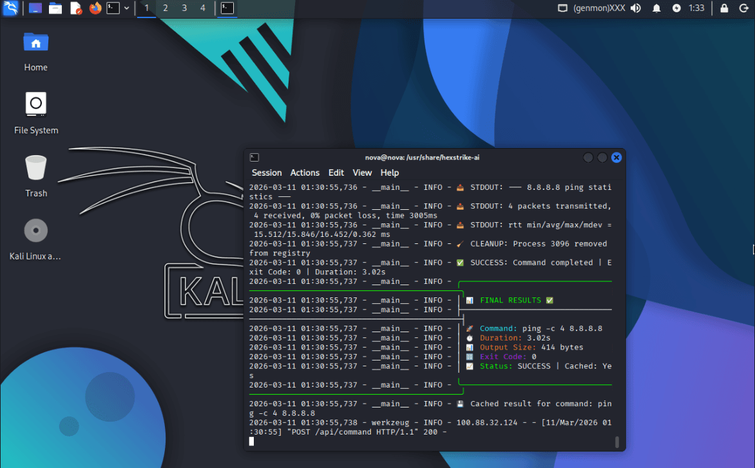The width and height of the screenshot is (755, 468).
Task: Click the terminal taskbar window button
Action: (x=227, y=8)
